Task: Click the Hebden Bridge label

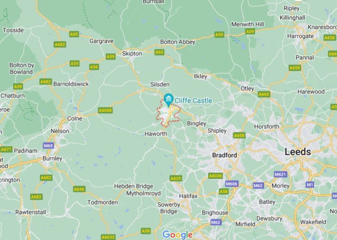Action: coord(134,186)
